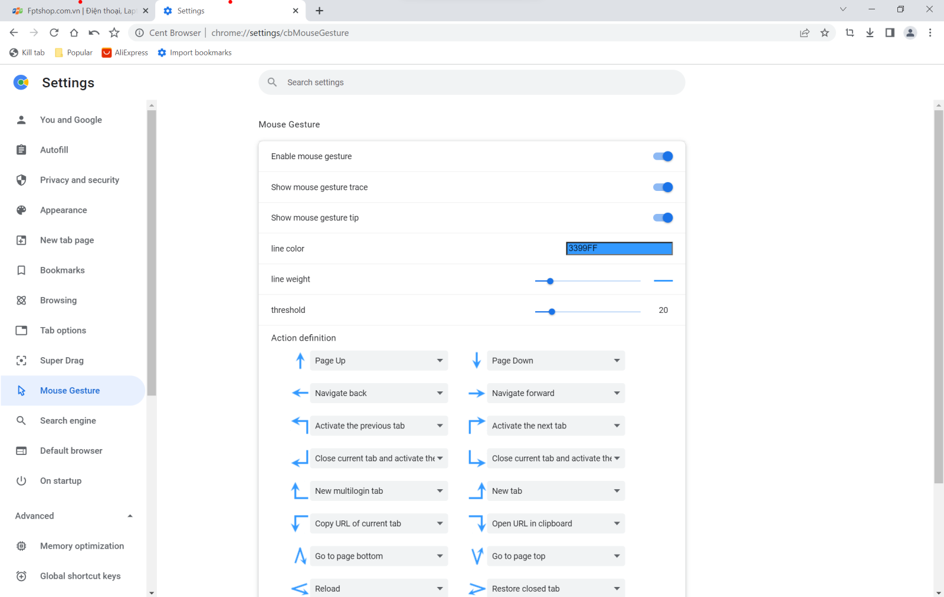Click the Memory optimization icon
This screenshot has width=944, height=597.
21,546
